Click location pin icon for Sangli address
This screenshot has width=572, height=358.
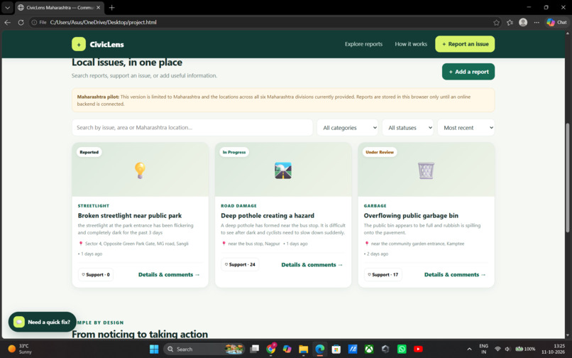[x=81, y=244]
